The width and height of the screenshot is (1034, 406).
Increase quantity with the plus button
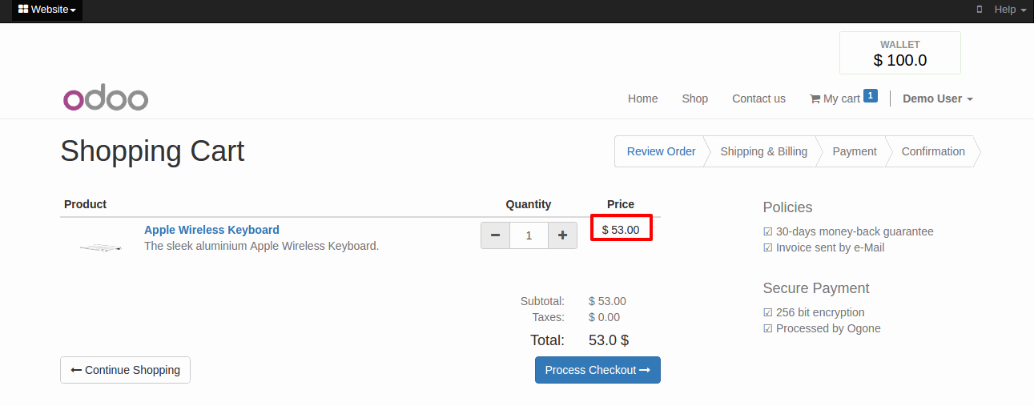click(x=562, y=235)
